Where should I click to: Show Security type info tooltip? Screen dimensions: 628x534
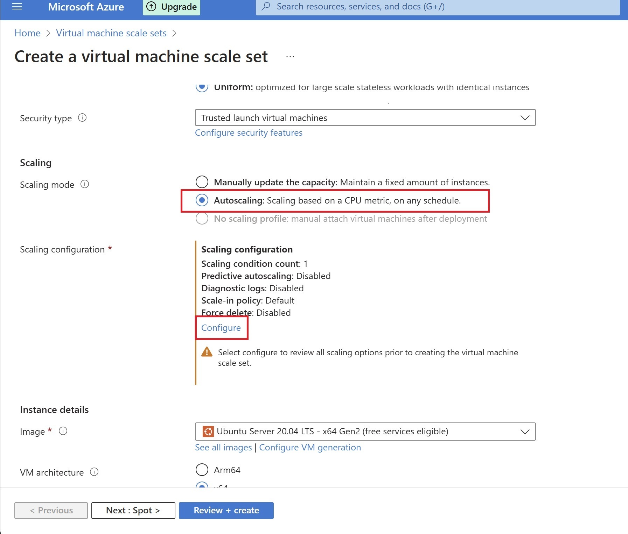82,118
